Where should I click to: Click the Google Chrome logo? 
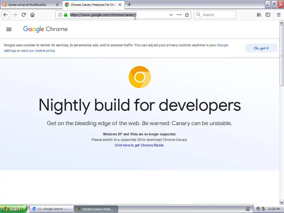[x=45, y=29]
